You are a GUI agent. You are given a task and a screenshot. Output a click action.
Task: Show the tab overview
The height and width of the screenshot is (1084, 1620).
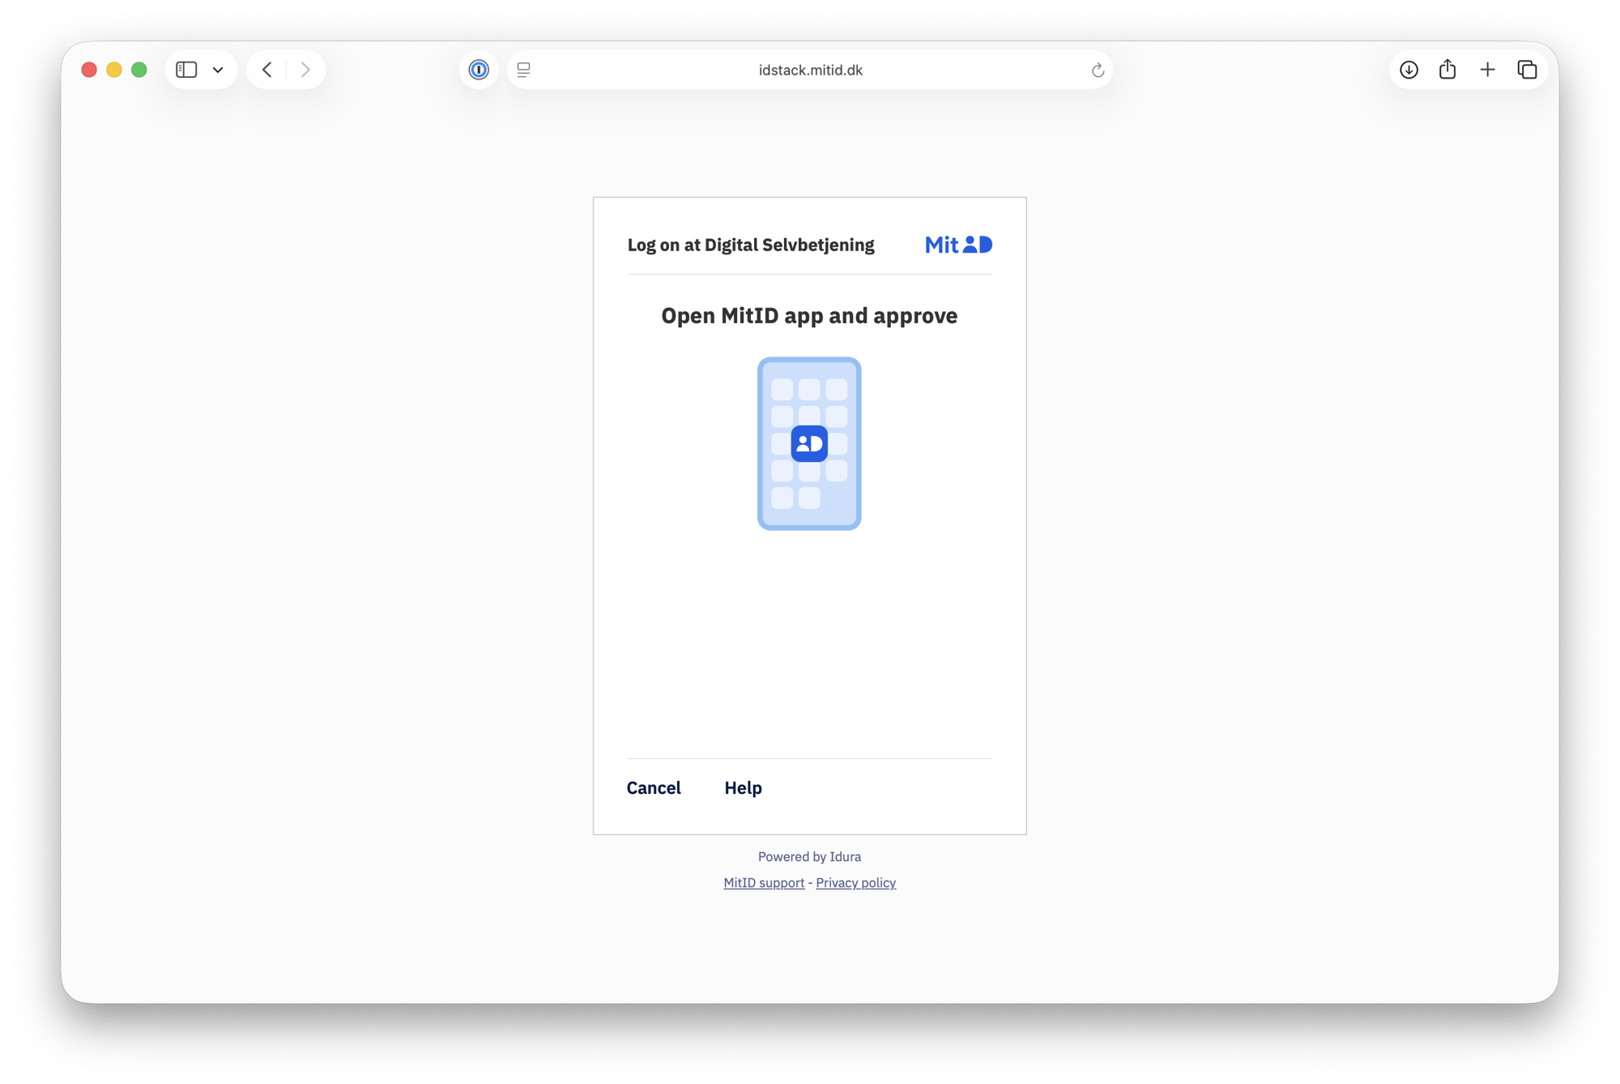click(1527, 70)
